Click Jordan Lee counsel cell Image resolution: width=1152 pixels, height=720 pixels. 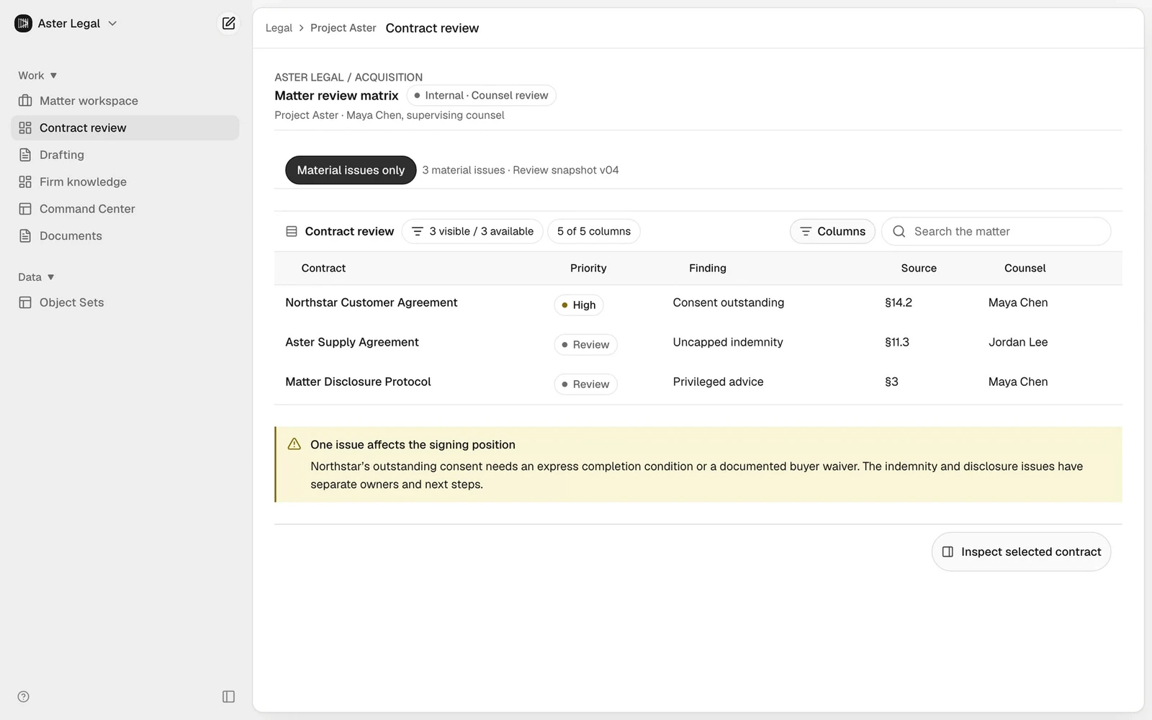click(1017, 342)
